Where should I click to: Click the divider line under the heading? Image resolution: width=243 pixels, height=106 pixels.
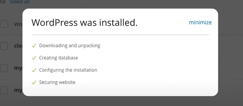pyautogui.click(x=120, y=35)
